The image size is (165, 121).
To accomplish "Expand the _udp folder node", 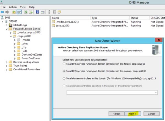I will (15, 51).
